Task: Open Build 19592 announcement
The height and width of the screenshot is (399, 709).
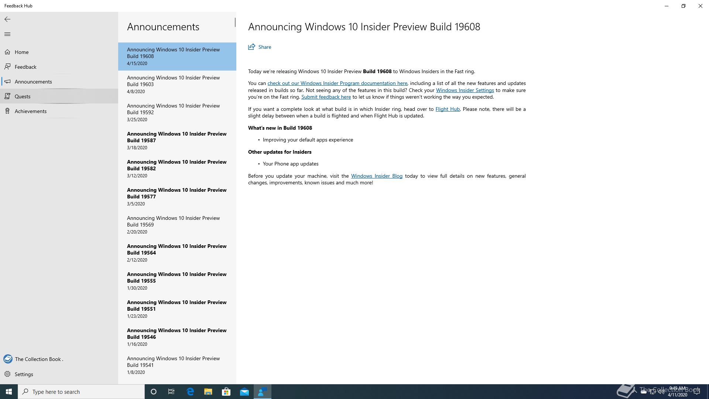Action: click(x=177, y=112)
